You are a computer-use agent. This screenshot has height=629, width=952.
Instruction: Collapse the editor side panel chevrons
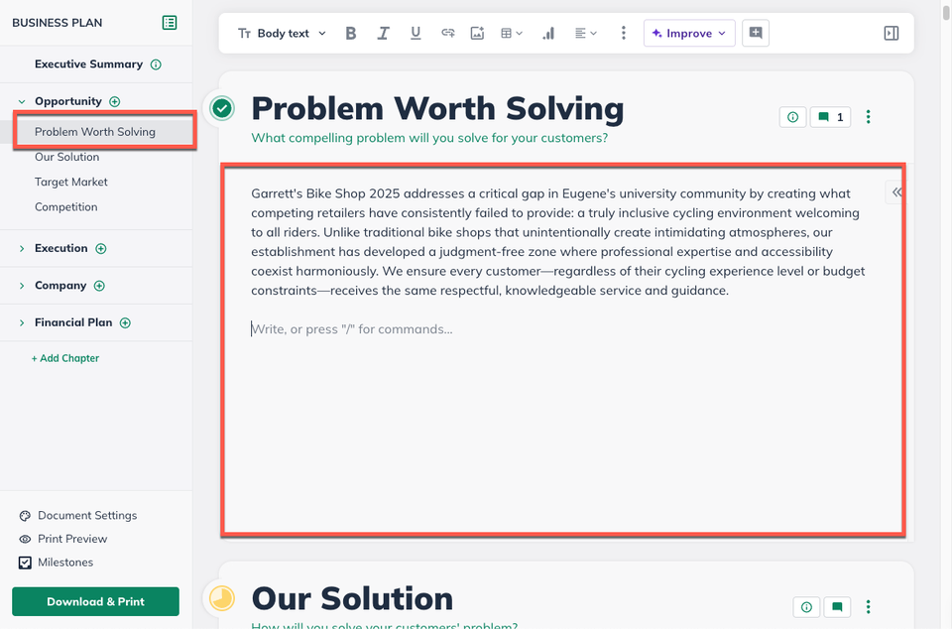(896, 192)
